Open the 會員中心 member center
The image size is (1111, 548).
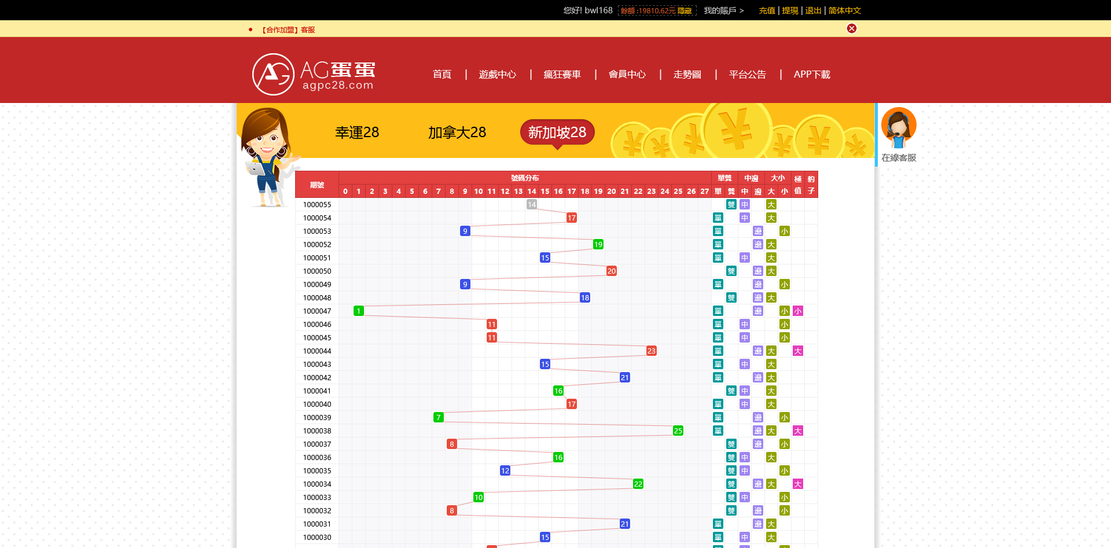[x=627, y=74]
